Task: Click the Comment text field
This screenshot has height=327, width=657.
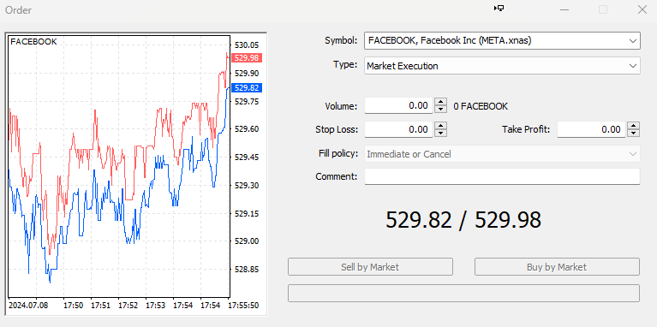Action: click(x=502, y=176)
